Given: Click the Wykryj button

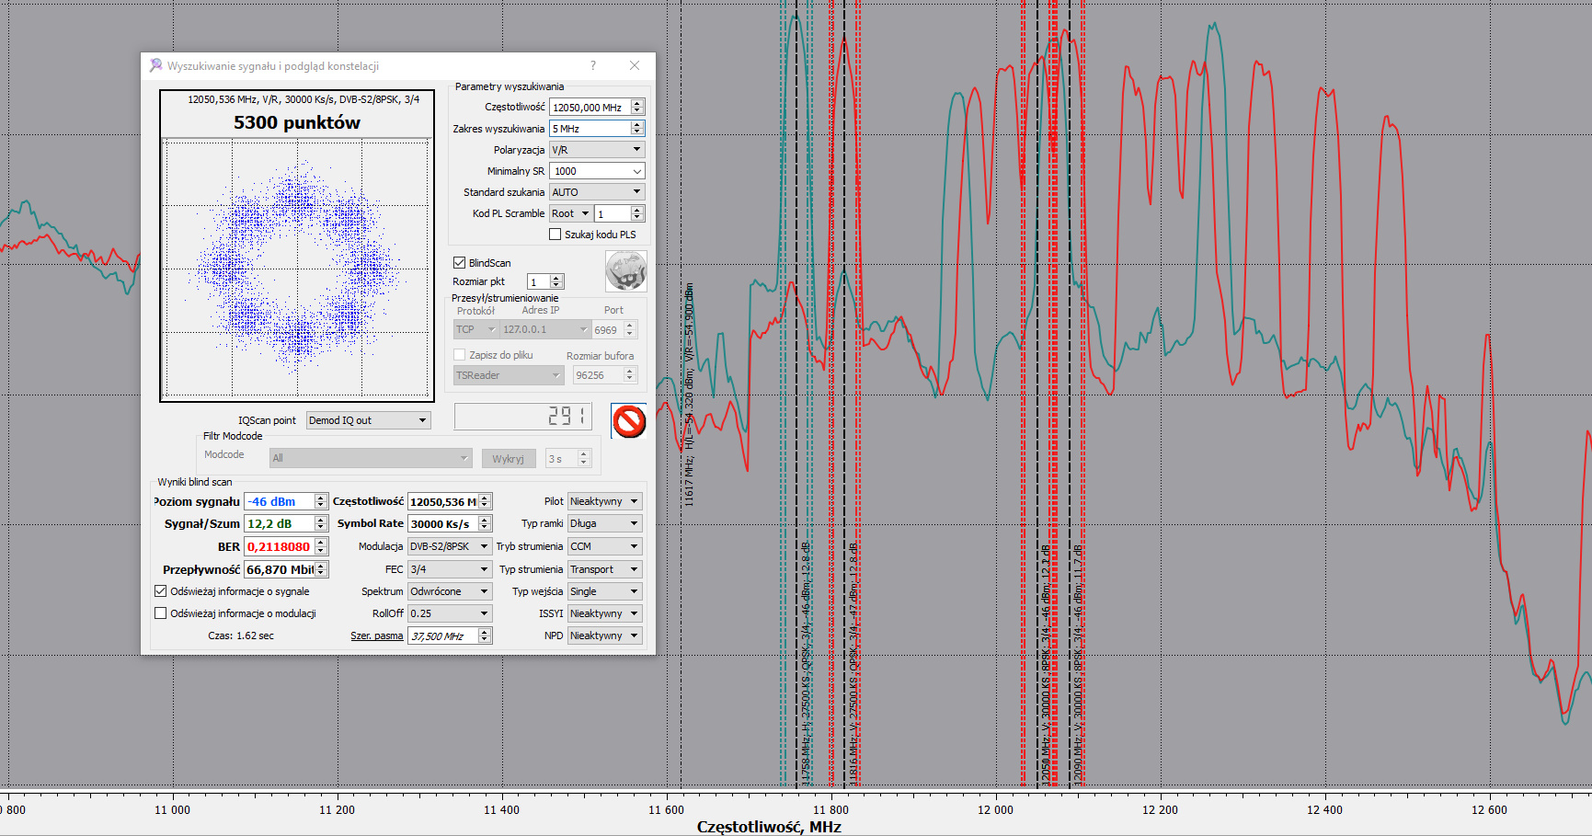Looking at the screenshot, I should coord(508,459).
